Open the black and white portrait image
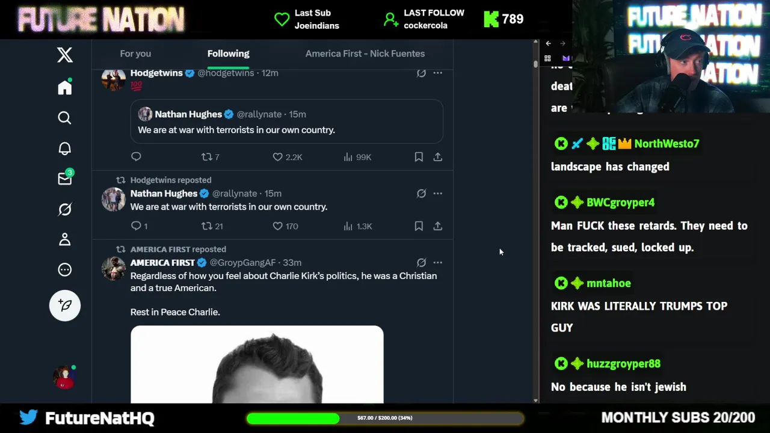This screenshot has height=433, width=770. click(x=257, y=364)
